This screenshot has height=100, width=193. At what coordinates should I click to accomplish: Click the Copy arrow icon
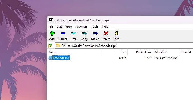84,33
